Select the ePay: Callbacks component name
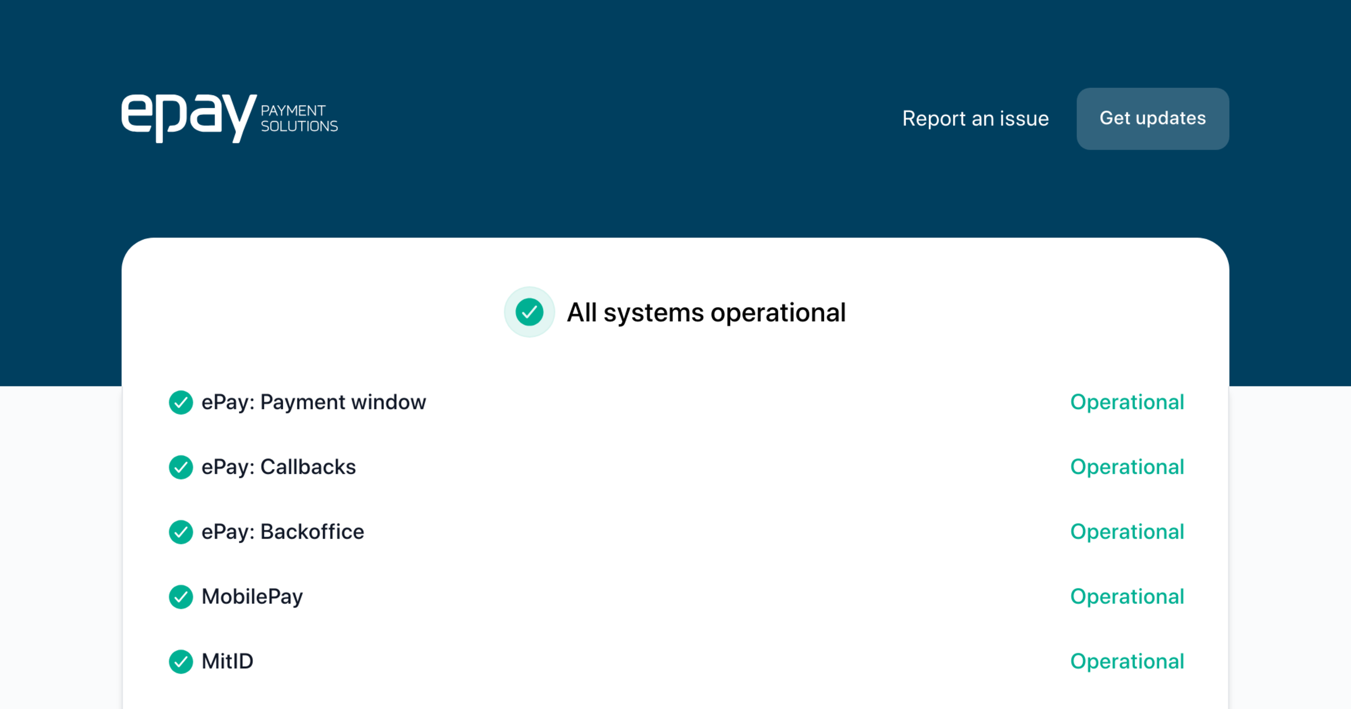Viewport: 1351px width, 709px height. (279, 467)
